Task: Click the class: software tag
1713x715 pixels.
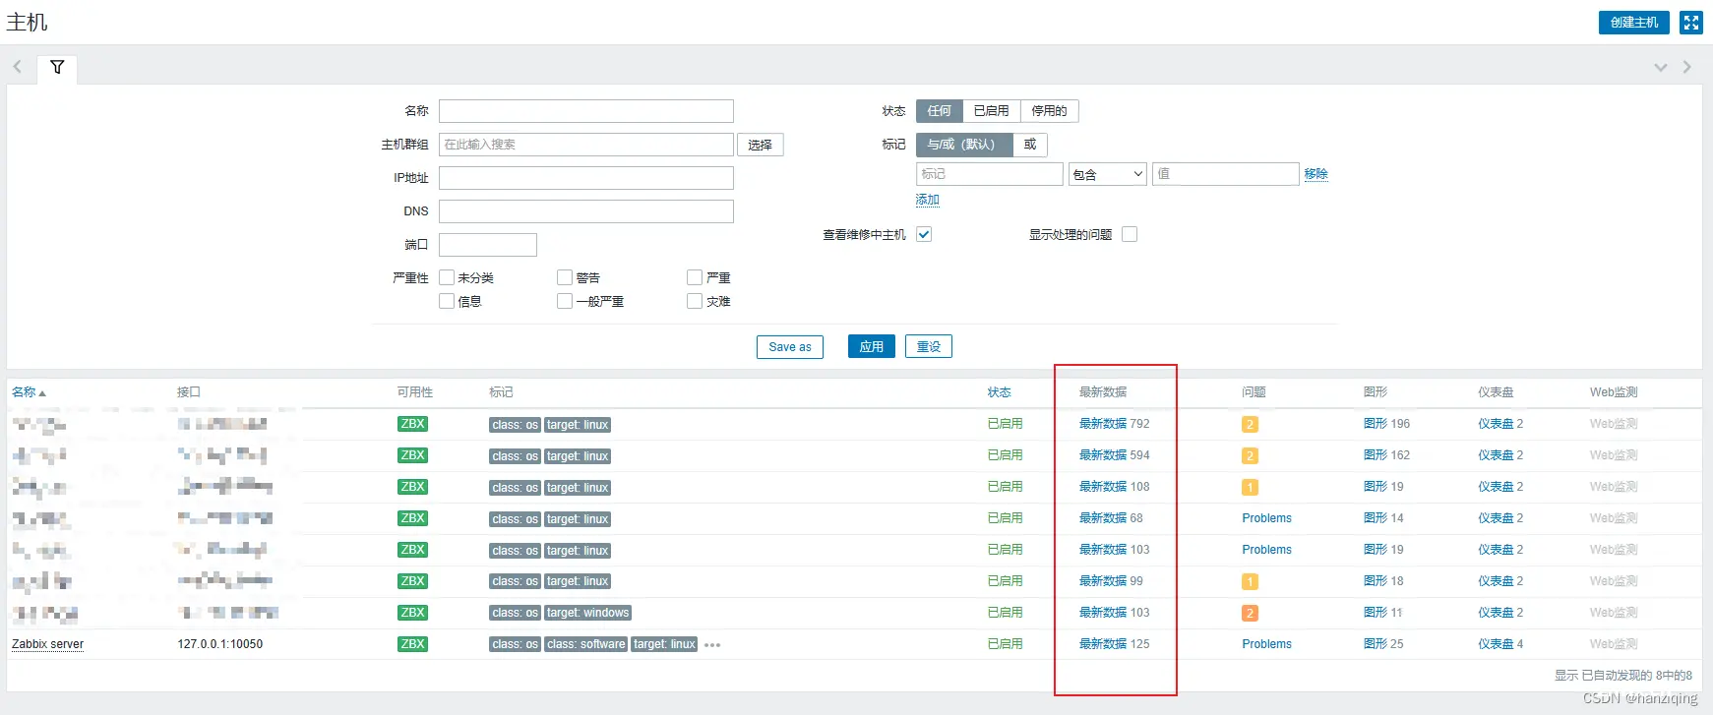Action: click(585, 644)
